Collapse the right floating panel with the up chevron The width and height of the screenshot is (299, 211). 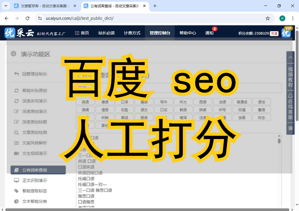point(290,58)
